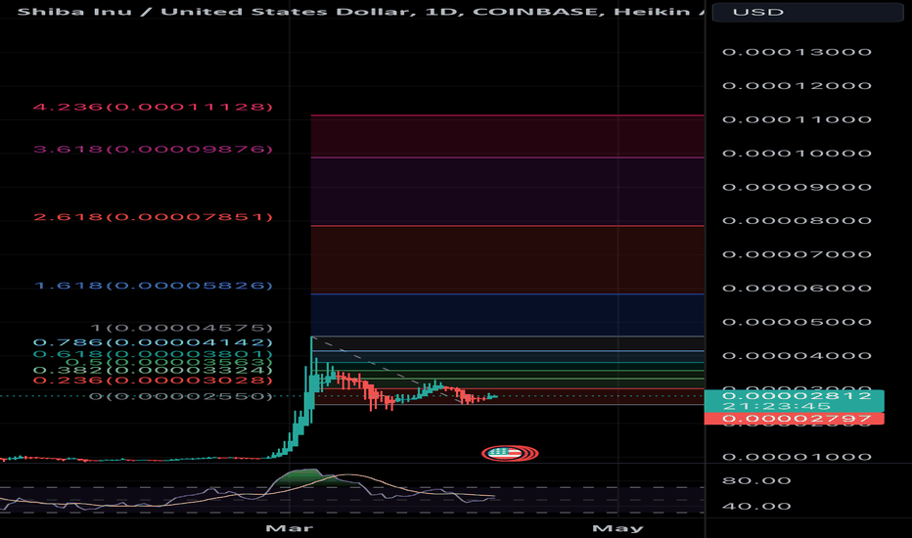
Task: Select the 0.786(0.00004142) Fibonacci label
Action: pyautogui.click(x=153, y=342)
